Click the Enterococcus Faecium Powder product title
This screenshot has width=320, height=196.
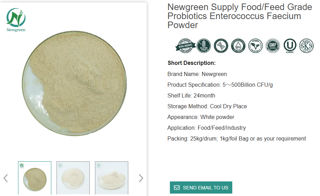(240, 16)
